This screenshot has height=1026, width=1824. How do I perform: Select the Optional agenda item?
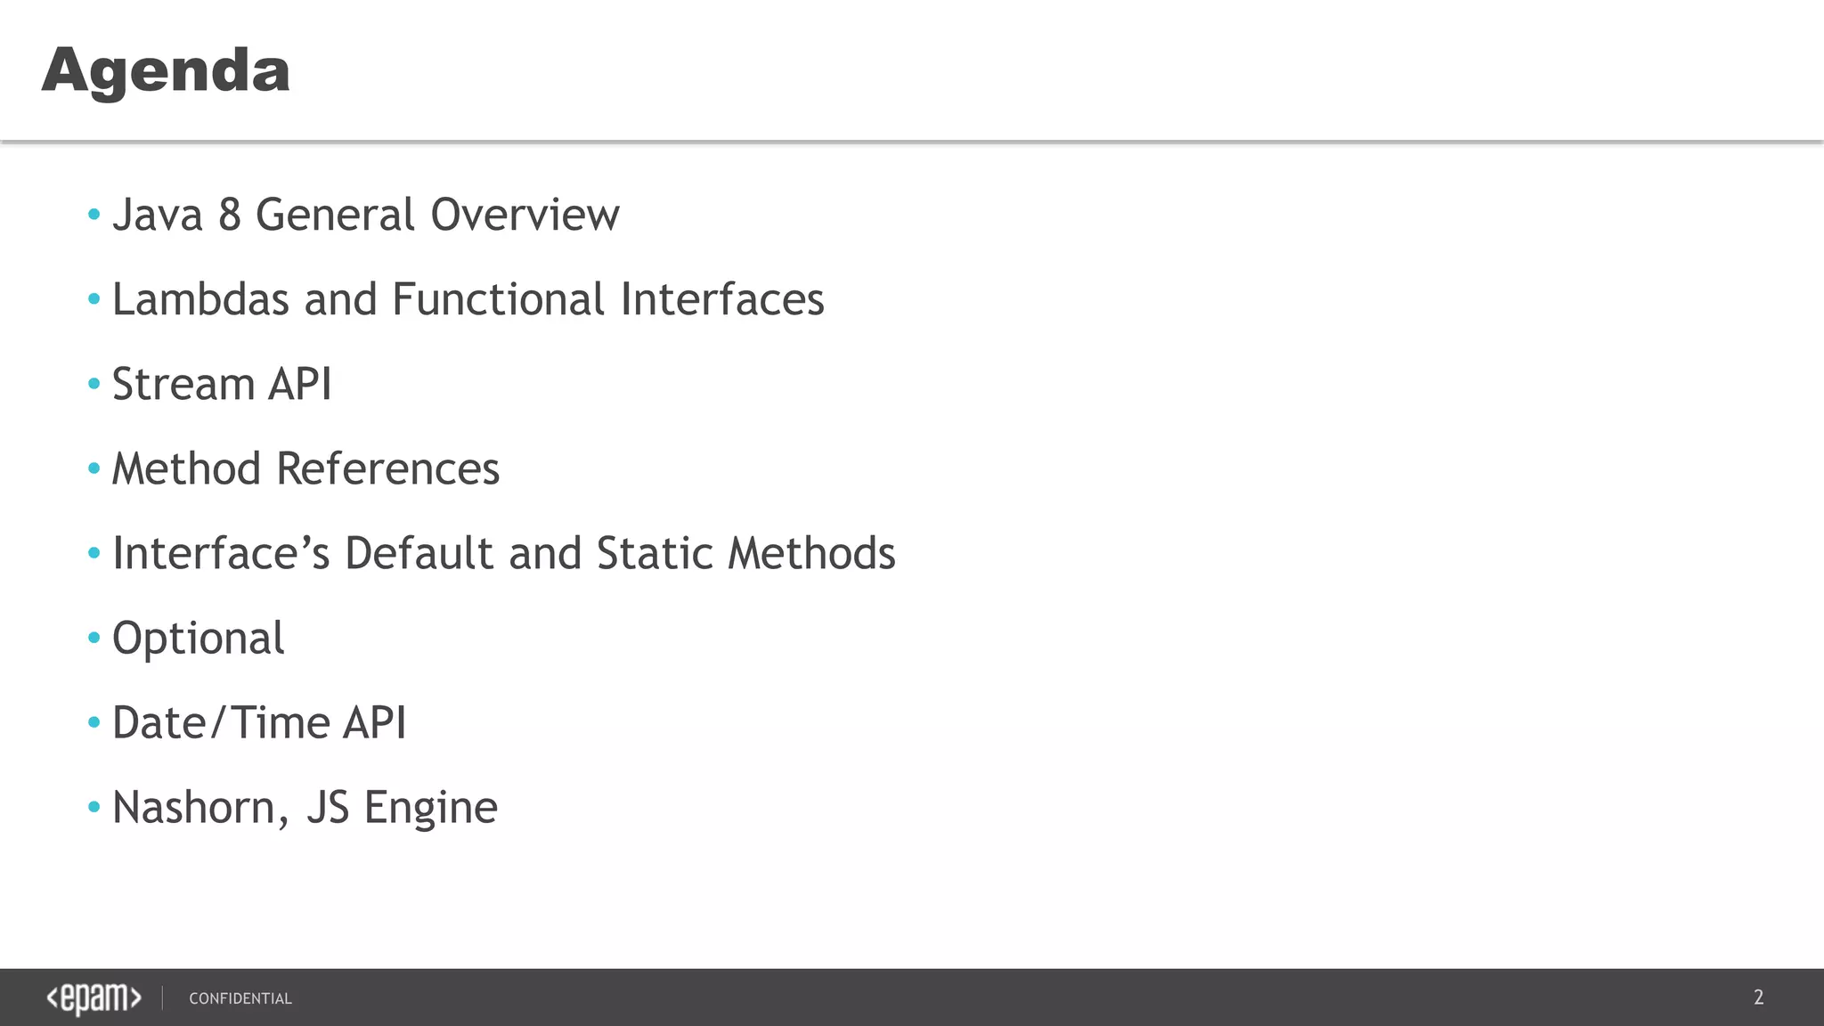[x=198, y=638]
